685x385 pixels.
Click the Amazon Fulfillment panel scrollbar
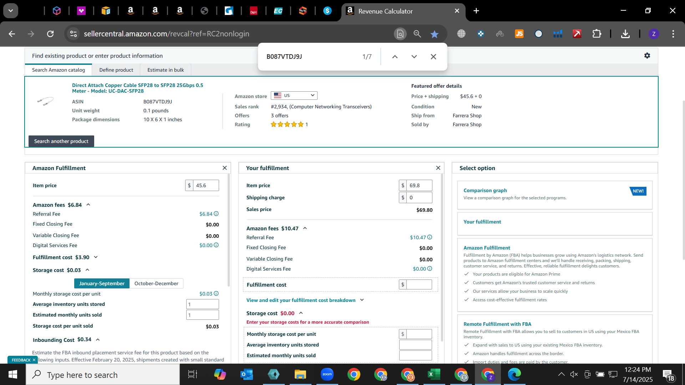[x=229, y=230]
